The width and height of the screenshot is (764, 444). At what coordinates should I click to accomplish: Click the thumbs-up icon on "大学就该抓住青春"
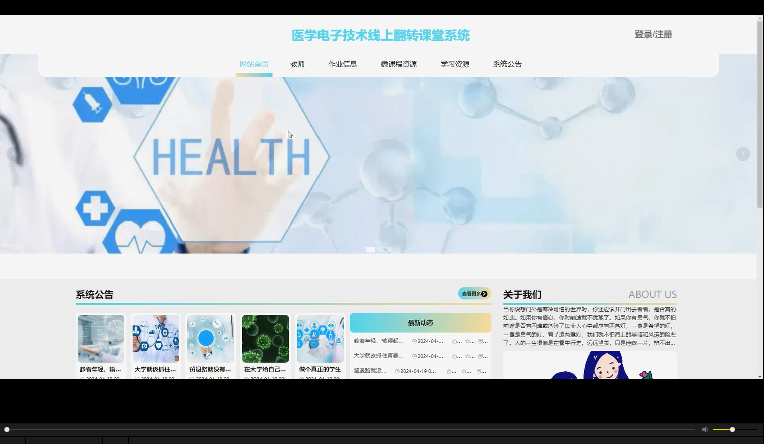pos(455,356)
